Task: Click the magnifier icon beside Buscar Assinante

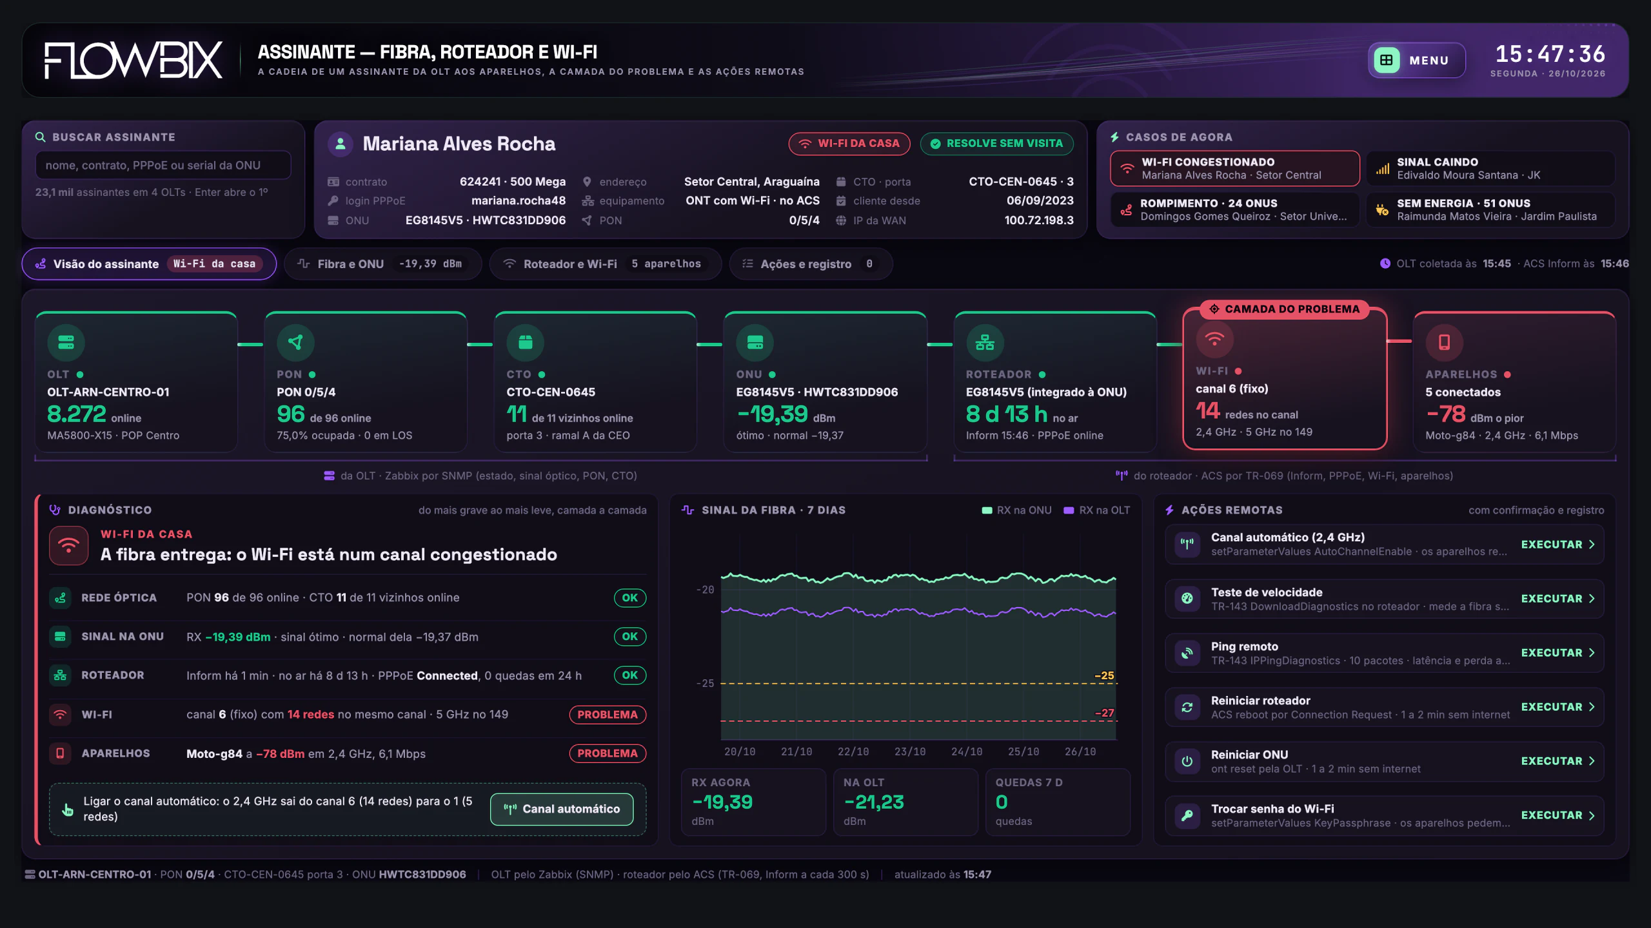Action: 40,137
